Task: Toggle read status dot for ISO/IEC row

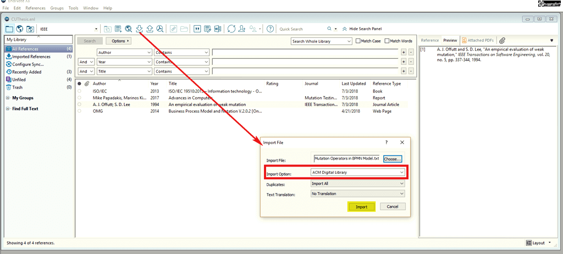Action: pyautogui.click(x=79, y=91)
